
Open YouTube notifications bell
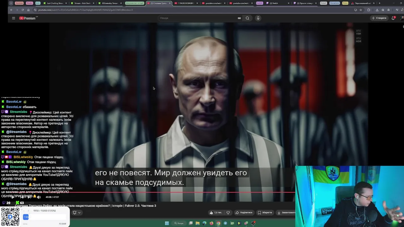click(x=393, y=18)
